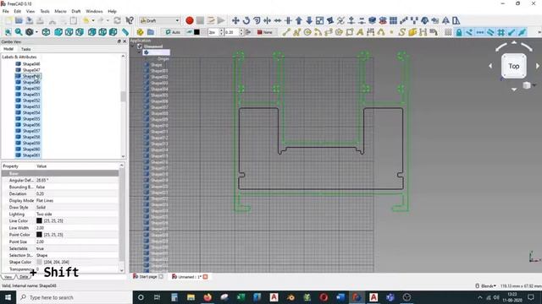Toggle the snap grid '#' button
The width and height of the screenshot is (542, 304).
pyautogui.click(x=501, y=32)
